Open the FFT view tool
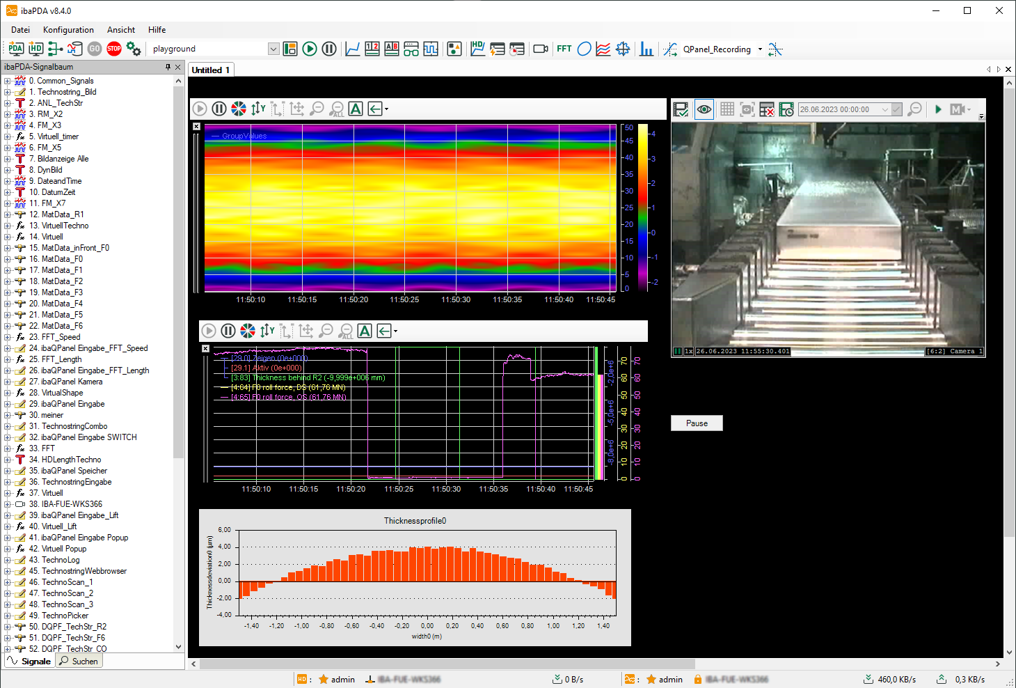This screenshot has height=688, width=1016. (564, 49)
